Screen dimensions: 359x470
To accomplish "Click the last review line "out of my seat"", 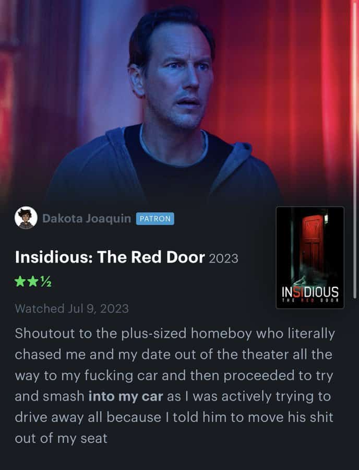I will pyautogui.click(x=61, y=438).
